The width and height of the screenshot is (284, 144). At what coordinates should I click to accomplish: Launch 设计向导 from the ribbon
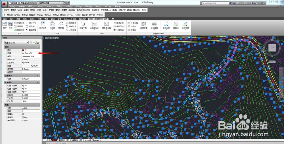pyautogui.click(x=31, y=23)
